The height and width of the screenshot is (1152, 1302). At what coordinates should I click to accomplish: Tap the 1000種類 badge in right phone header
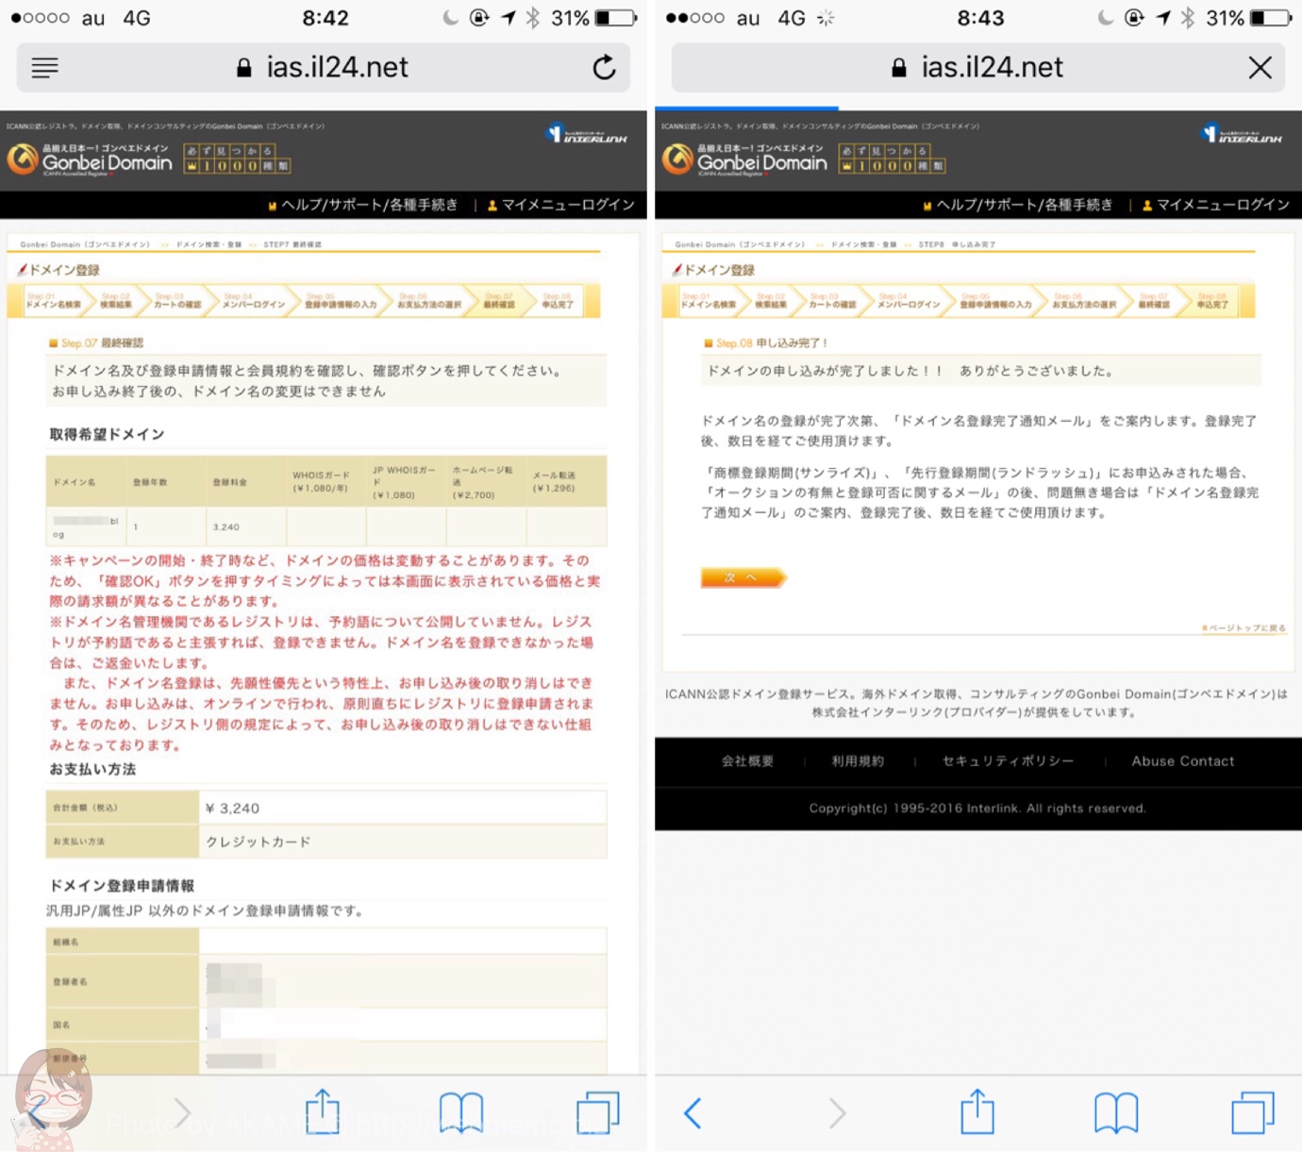pos(892,159)
